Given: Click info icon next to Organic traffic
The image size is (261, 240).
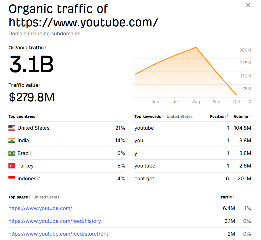Looking at the screenshot, I should tap(46, 47).
